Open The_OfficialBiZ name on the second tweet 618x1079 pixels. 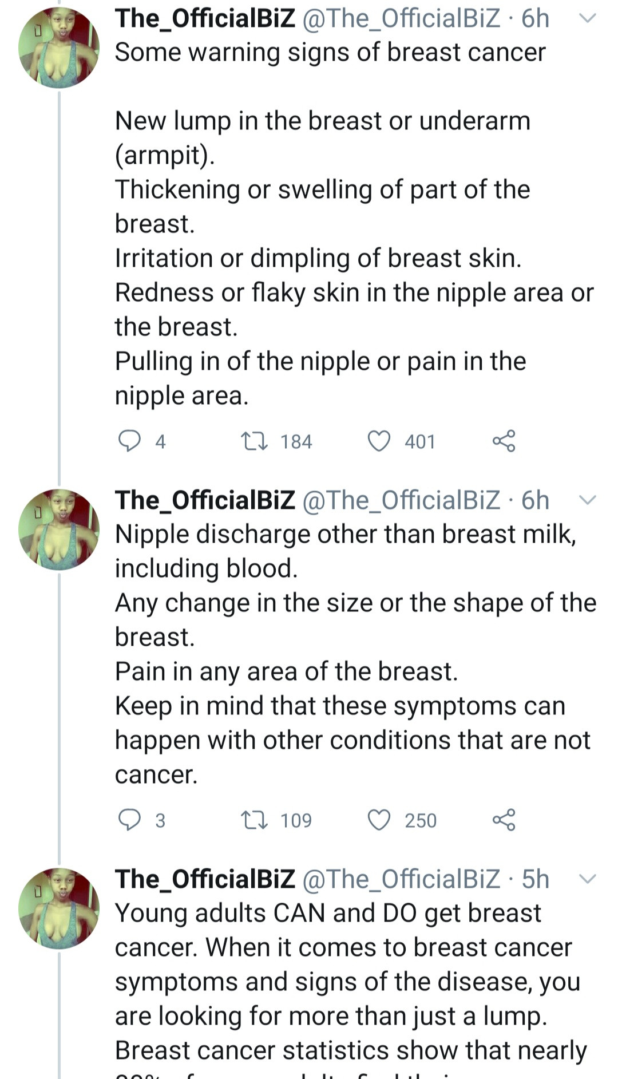coord(205,500)
